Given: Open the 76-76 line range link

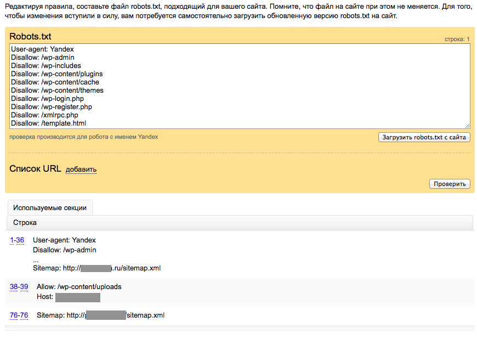Looking at the screenshot, I should pyautogui.click(x=19, y=315).
